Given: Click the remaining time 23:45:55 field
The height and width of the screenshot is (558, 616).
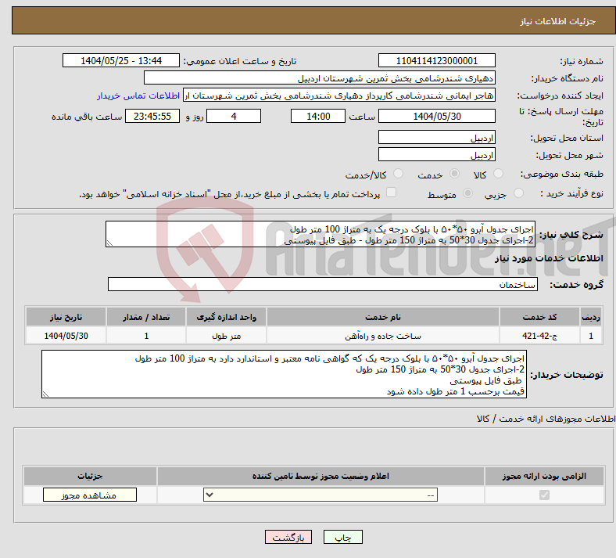Looking at the screenshot, I should [152, 116].
